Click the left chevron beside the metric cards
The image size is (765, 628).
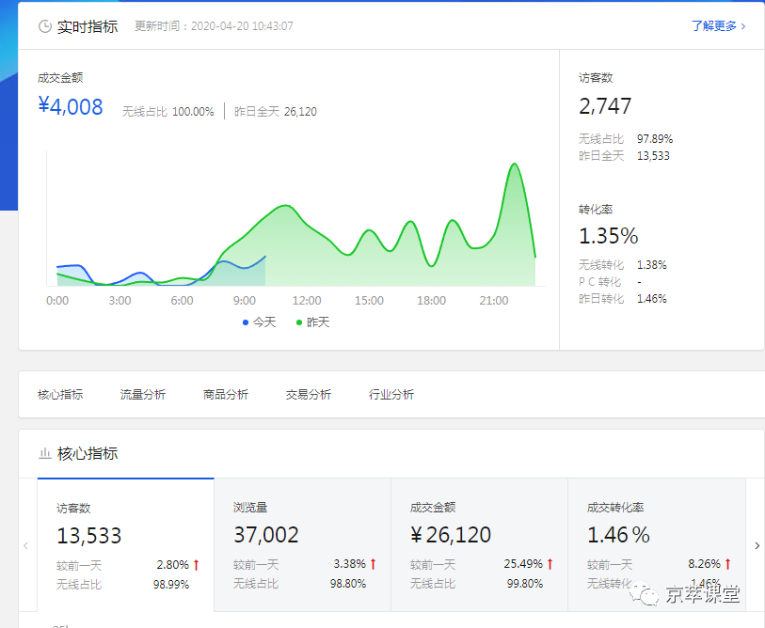coord(25,545)
